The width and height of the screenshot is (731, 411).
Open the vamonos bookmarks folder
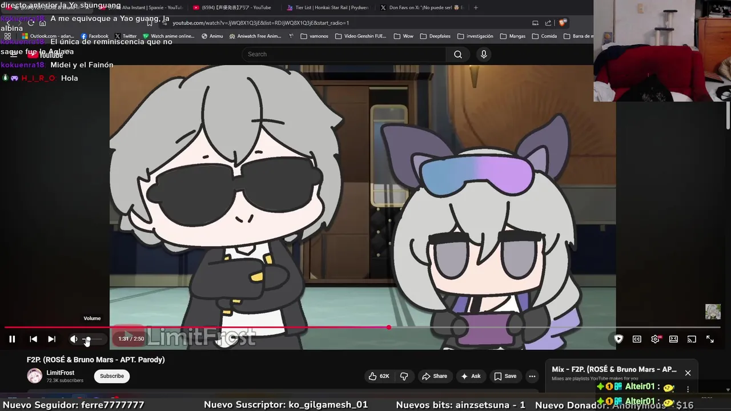pyautogui.click(x=314, y=36)
